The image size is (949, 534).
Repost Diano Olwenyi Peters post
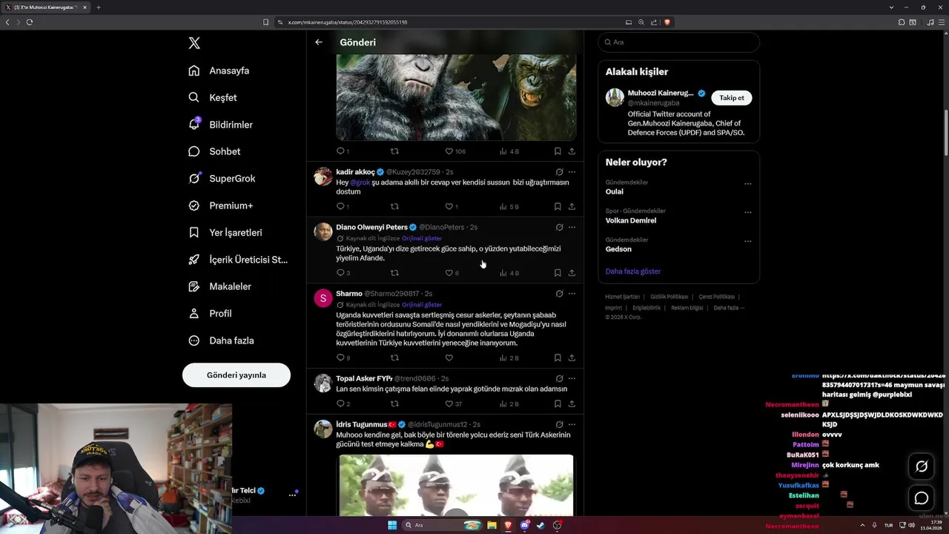coord(394,273)
